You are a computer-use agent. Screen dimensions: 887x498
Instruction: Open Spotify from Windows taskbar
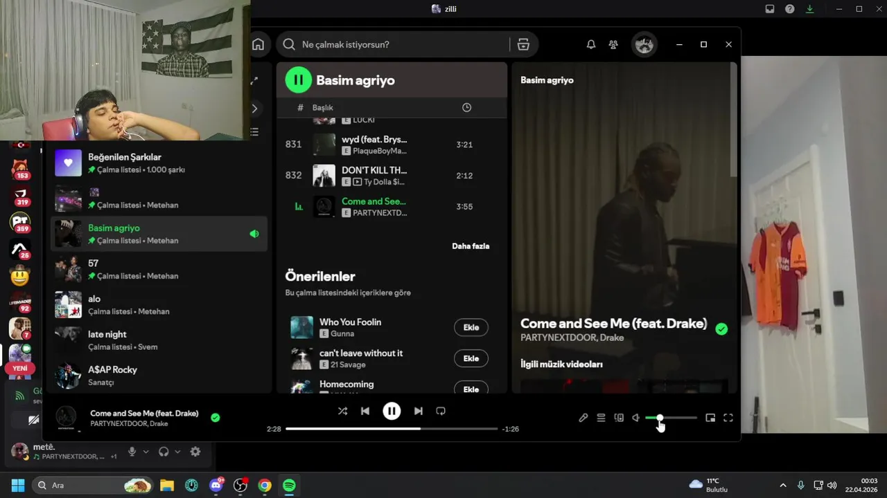289,486
